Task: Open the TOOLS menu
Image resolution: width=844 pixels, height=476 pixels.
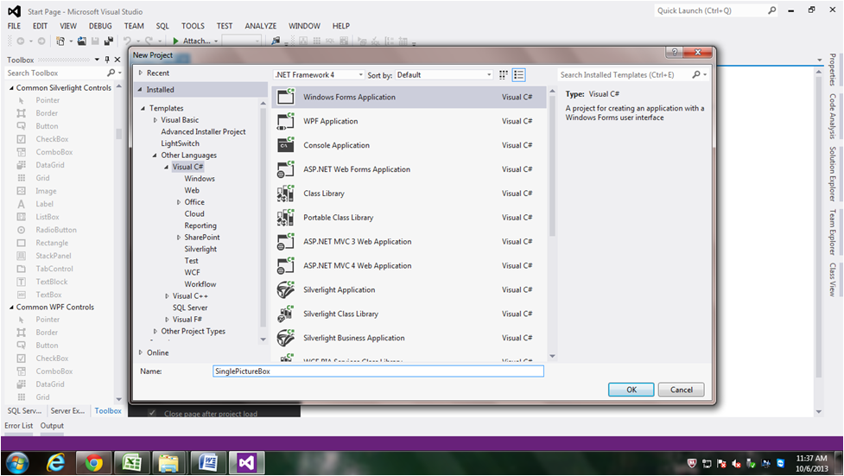Action: [x=193, y=26]
